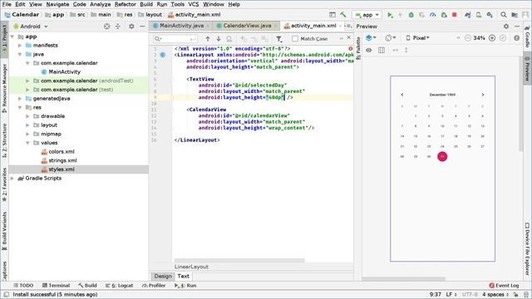
Task: Expand Gradle Scripts node
Action: point(12,178)
